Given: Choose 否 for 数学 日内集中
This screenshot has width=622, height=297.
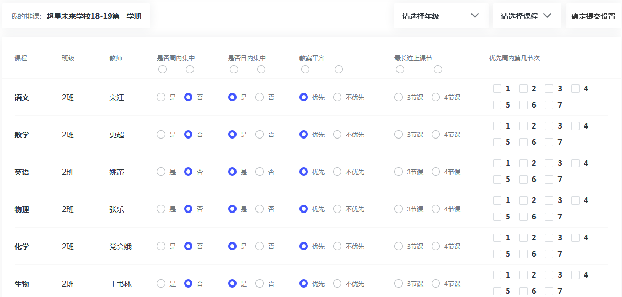Looking at the screenshot, I should pyautogui.click(x=260, y=134).
